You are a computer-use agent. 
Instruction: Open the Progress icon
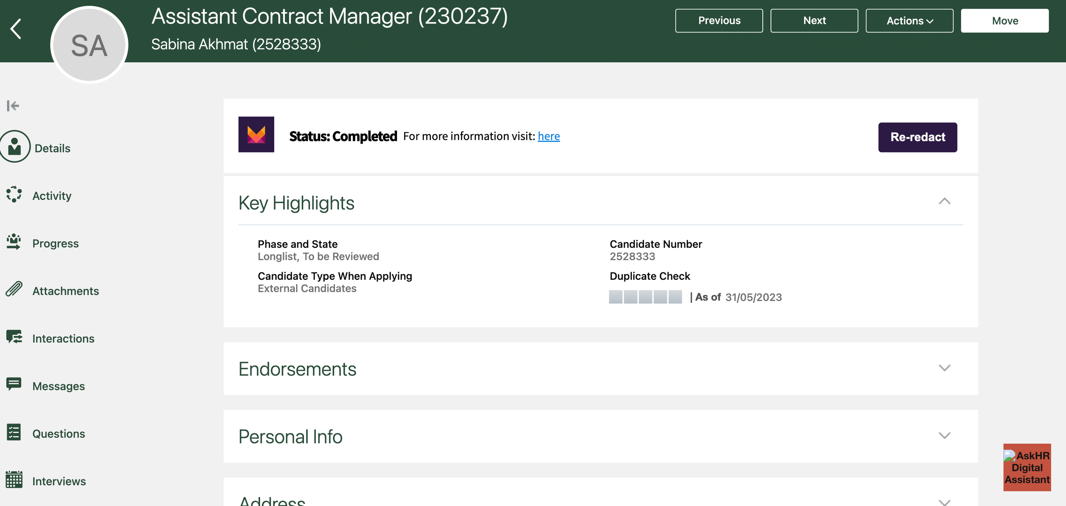(14, 242)
